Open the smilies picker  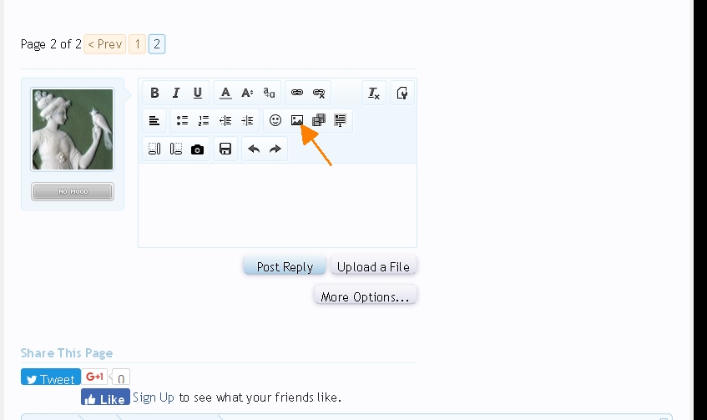(275, 121)
